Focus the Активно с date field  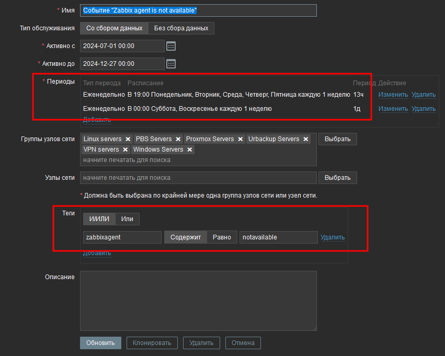122,46
